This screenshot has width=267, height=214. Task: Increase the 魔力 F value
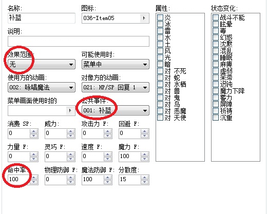click(x=145, y=154)
